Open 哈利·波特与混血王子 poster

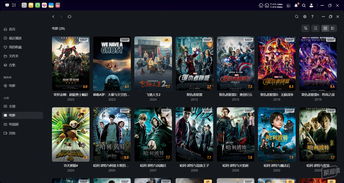195,135
